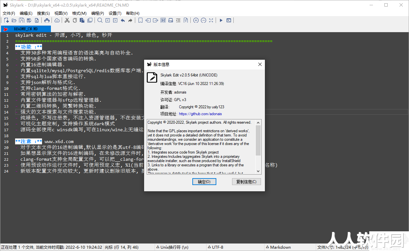Image resolution: width=409 pixels, height=251 pixels.
Task: Click the Skylark Edit v2.0.5 64bit version text
Action: click(x=189, y=75)
